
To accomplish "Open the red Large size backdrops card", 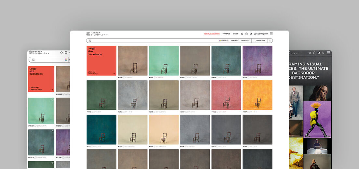I will 101,61.
